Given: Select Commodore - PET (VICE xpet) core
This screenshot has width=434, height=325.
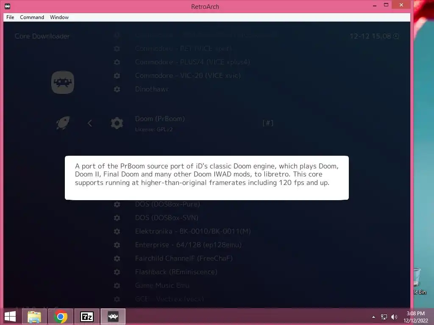Looking at the screenshot, I should [x=183, y=49].
